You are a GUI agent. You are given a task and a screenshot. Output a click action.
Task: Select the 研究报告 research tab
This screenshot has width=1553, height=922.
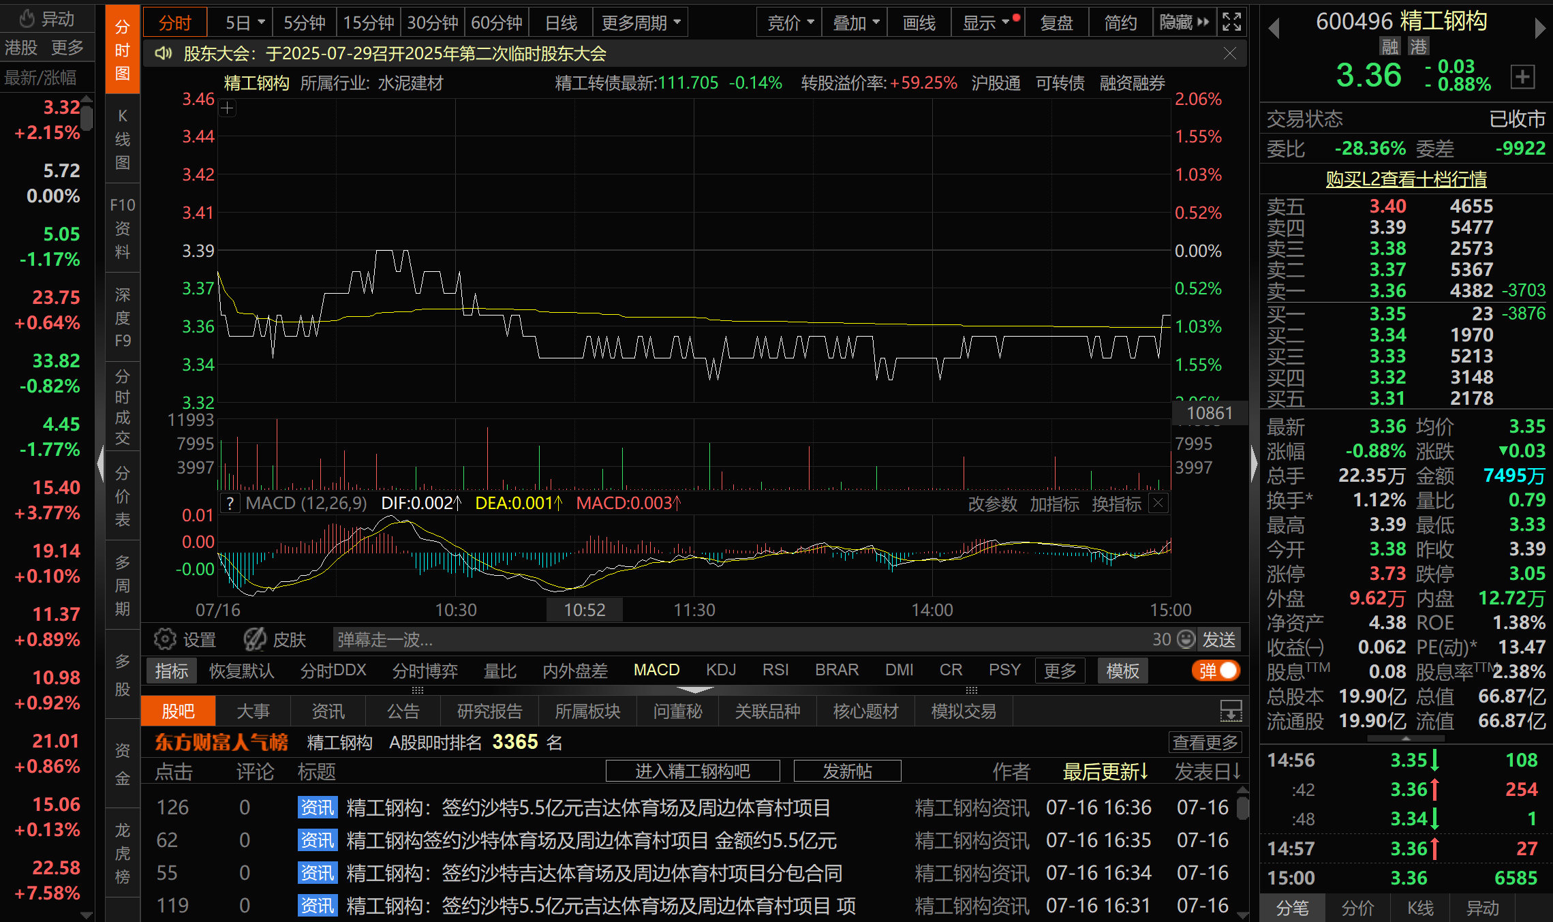pyautogui.click(x=490, y=711)
